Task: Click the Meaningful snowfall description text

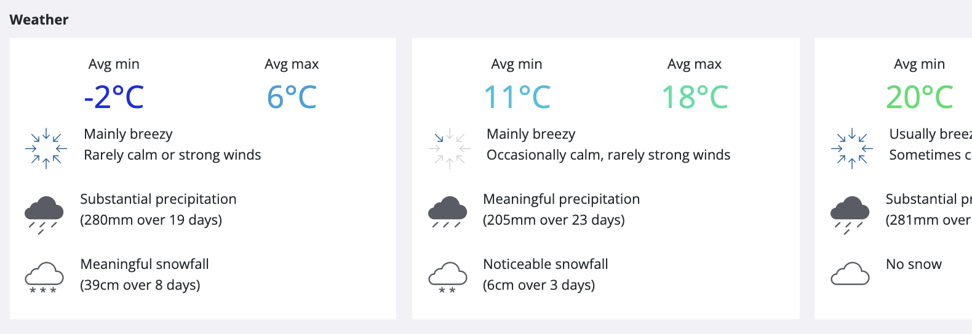Action: tap(145, 264)
